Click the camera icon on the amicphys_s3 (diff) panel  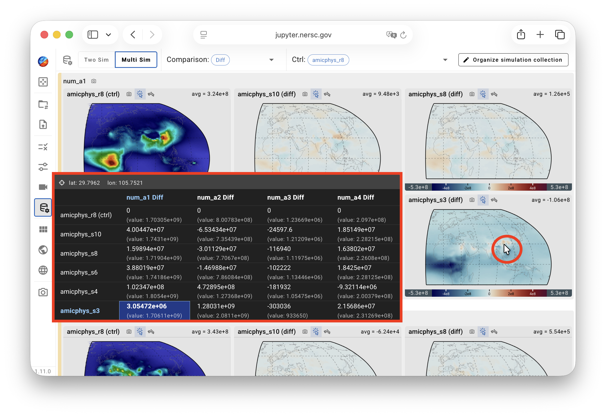coord(472,200)
